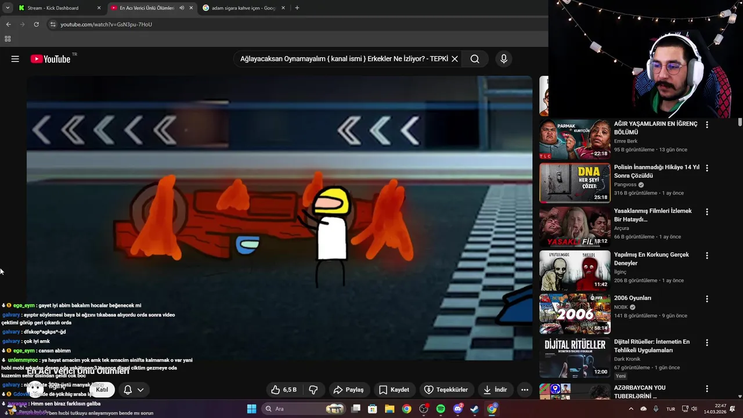The image size is (743, 418).
Task: Like the video with 6,5 B likes
Action: point(284,390)
